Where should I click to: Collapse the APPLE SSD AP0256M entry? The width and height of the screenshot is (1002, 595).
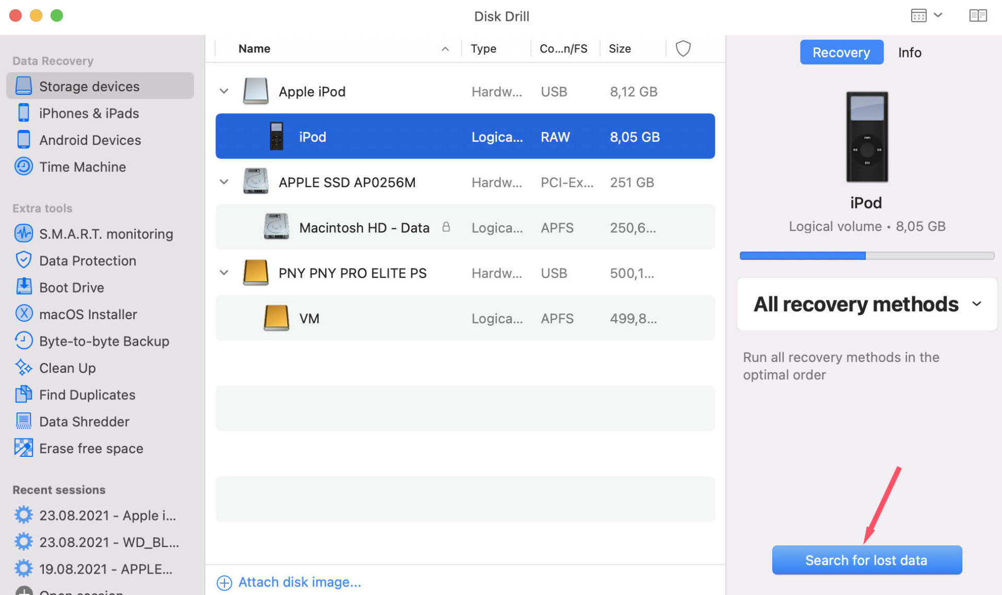[223, 182]
